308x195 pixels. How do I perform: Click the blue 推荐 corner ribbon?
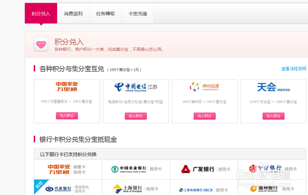coord(39,185)
